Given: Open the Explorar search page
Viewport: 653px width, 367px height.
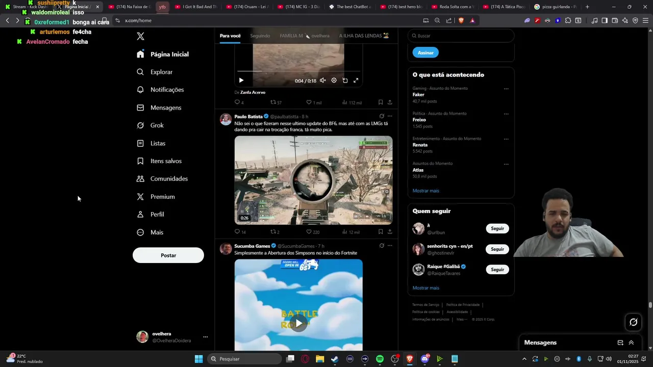Looking at the screenshot, I should pyautogui.click(x=155, y=72).
